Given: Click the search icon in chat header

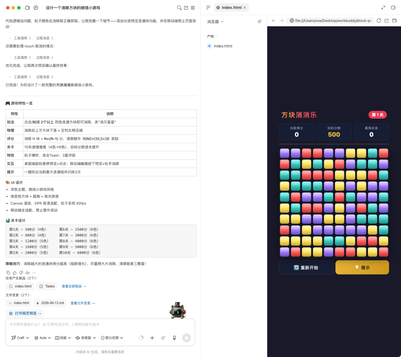Looking at the screenshot, I should (179, 8).
